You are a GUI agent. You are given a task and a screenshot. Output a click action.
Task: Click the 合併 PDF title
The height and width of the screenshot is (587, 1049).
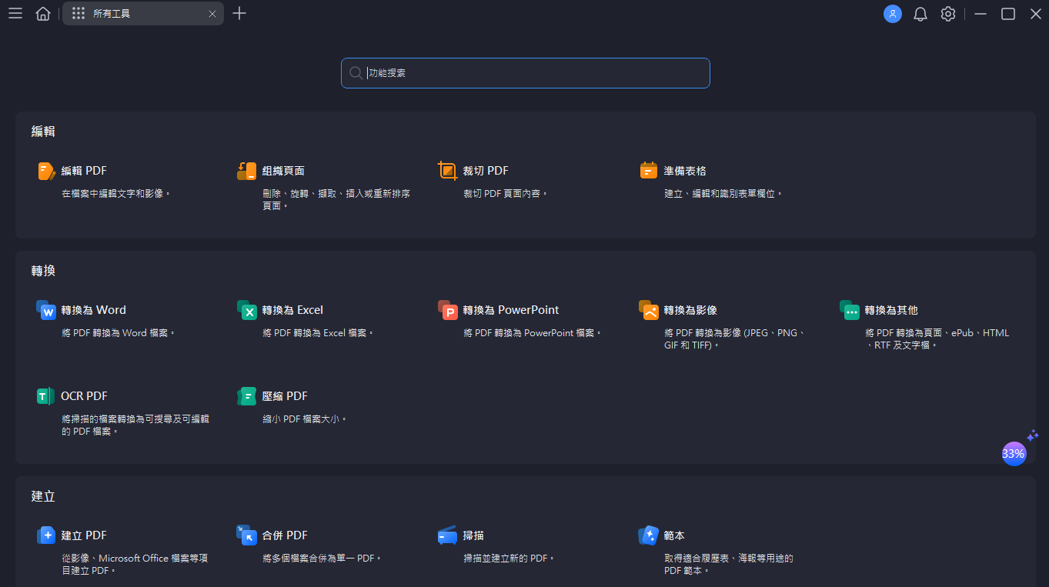[x=285, y=535]
